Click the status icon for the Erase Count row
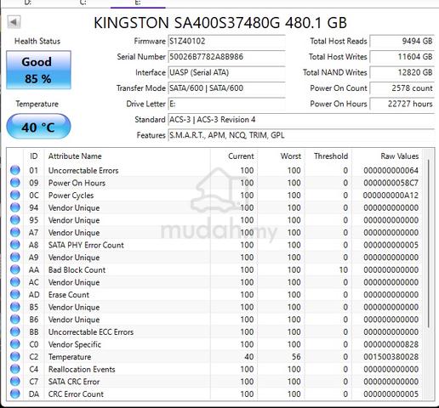The image size is (439, 408). (15, 295)
